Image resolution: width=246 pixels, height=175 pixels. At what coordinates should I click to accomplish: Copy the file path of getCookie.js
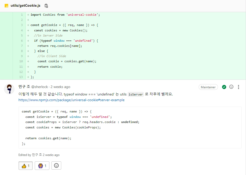pos(46,6)
